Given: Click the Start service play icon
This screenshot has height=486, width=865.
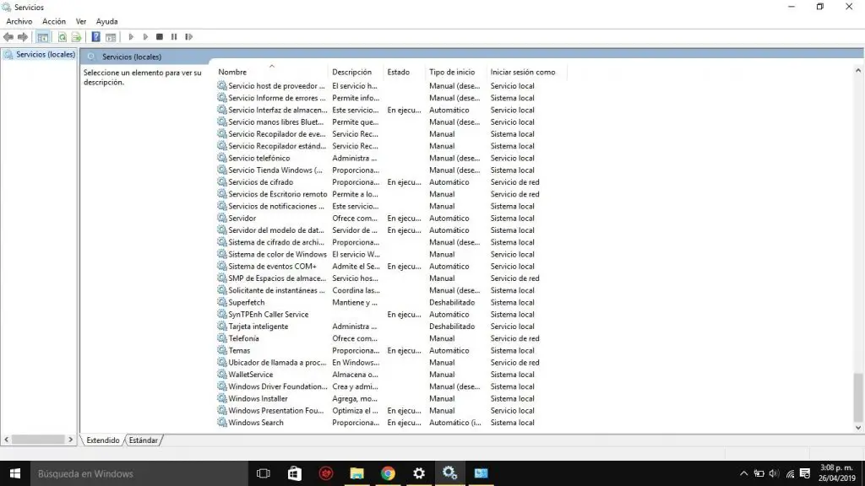Looking at the screenshot, I should pyautogui.click(x=131, y=37).
